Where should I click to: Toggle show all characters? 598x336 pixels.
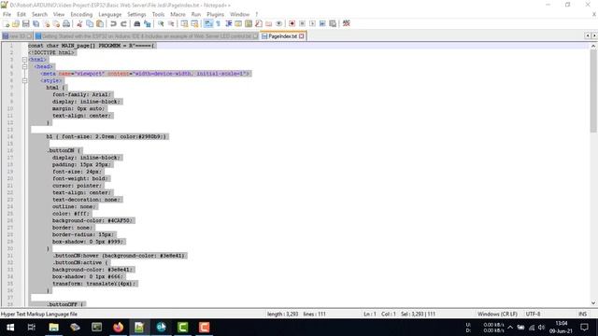[x=218, y=23]
